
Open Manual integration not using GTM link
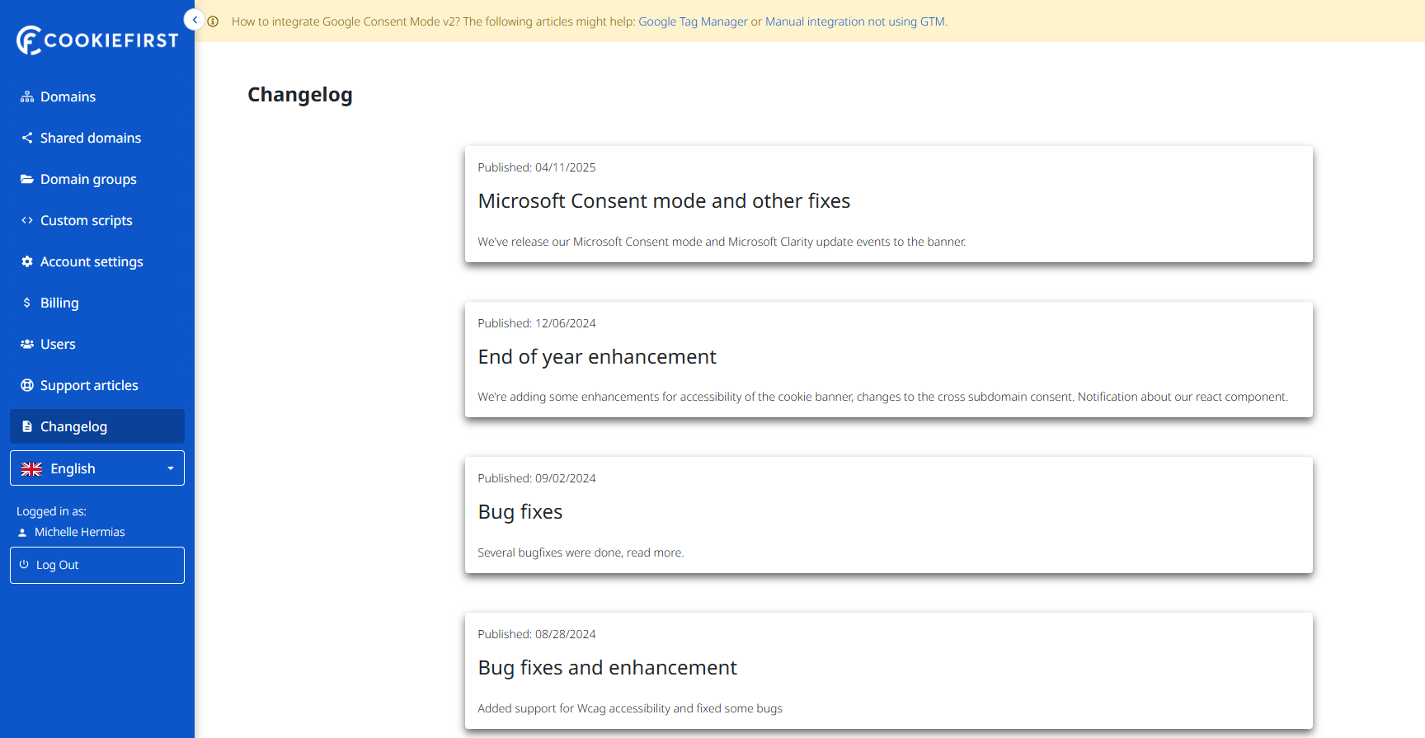(x=855, y=21)
